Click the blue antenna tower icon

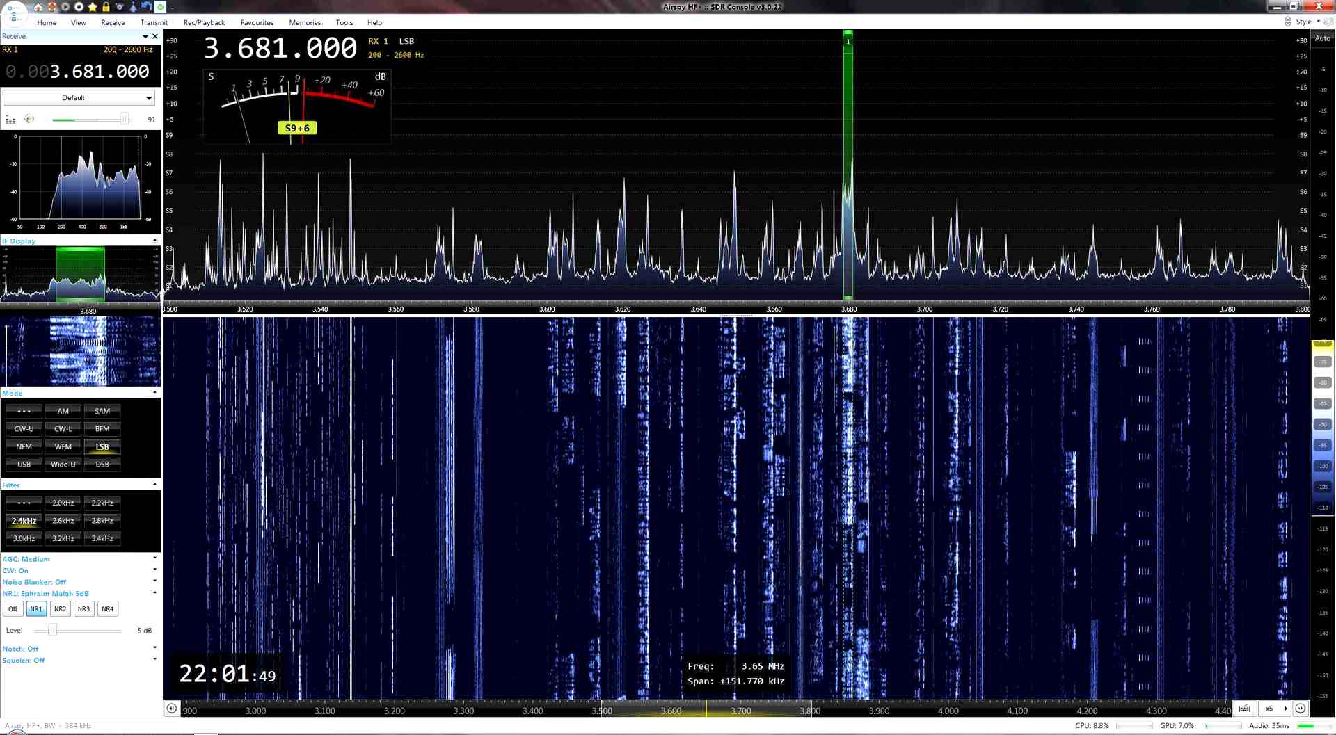[133, 7]
